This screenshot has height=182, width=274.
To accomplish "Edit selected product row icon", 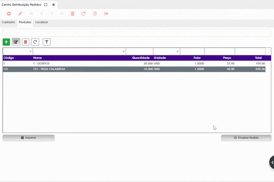I will click(16, 42).
